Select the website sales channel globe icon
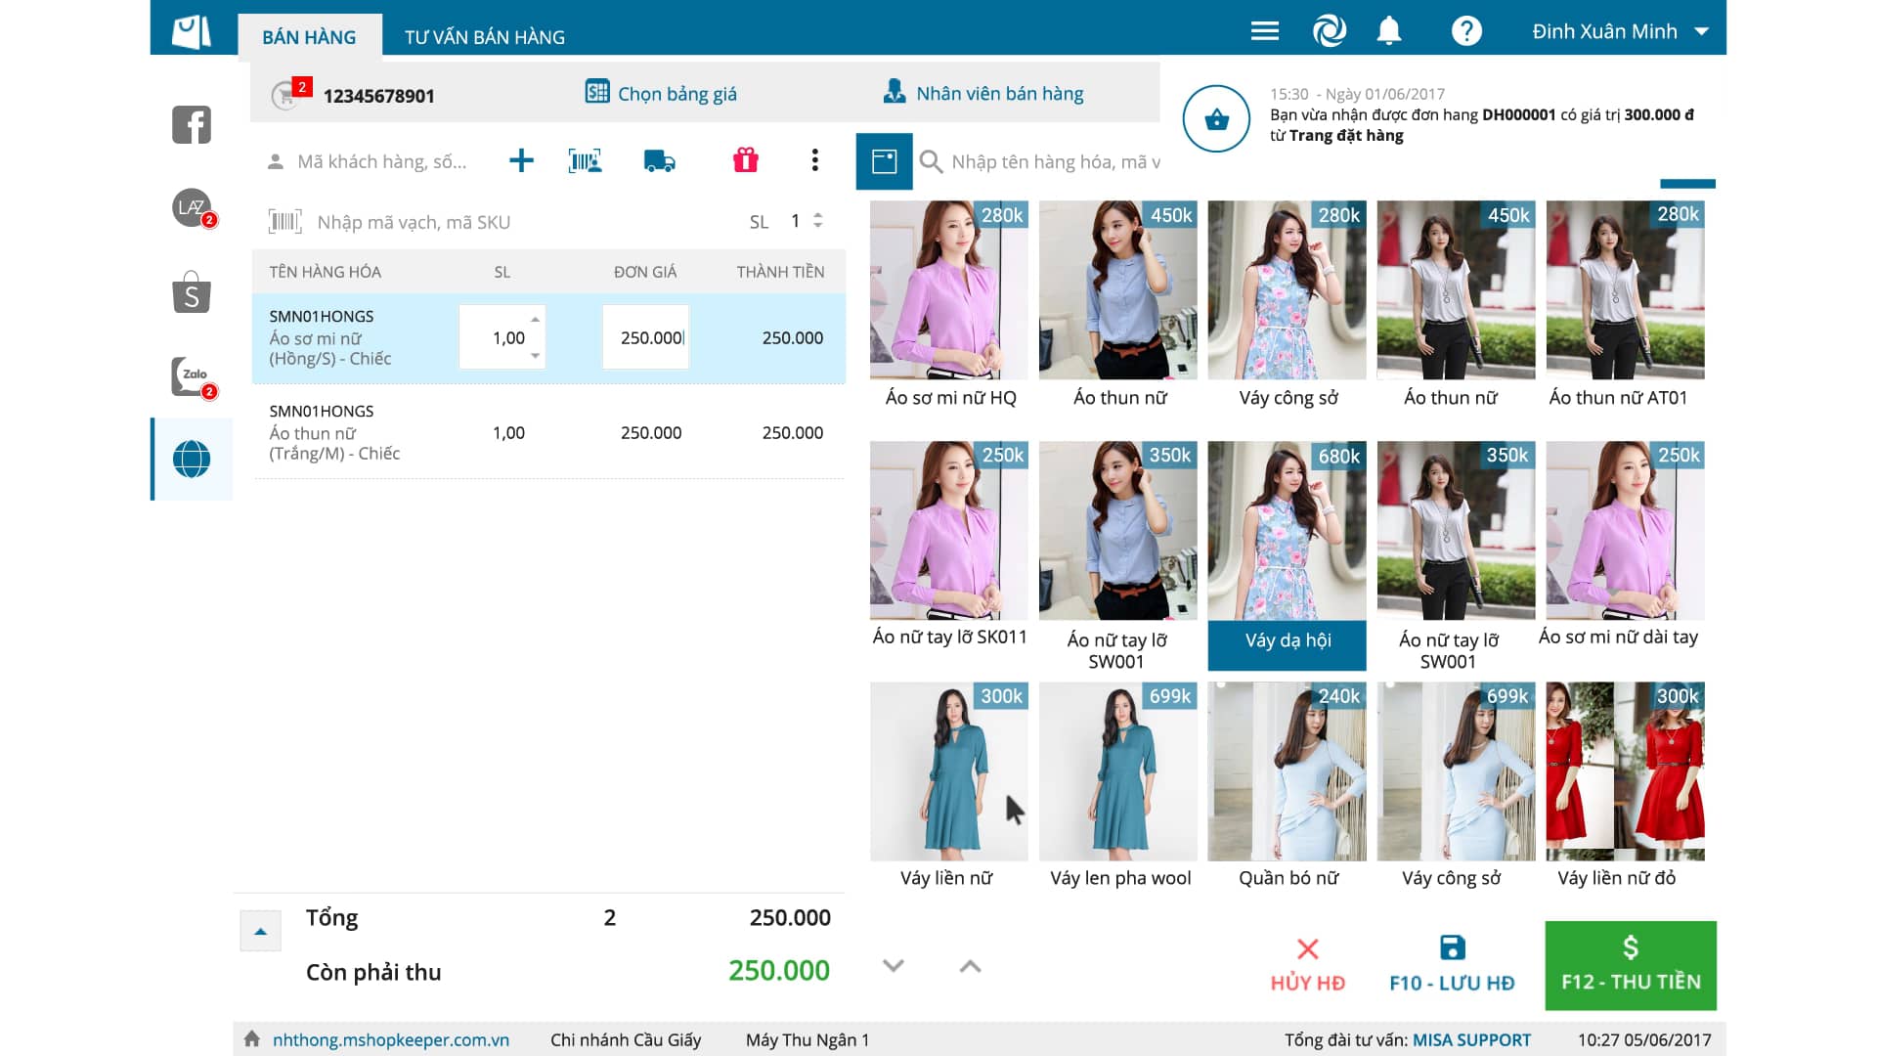The width and height of the screenshot is (1877, 1056). pos(191,460)
